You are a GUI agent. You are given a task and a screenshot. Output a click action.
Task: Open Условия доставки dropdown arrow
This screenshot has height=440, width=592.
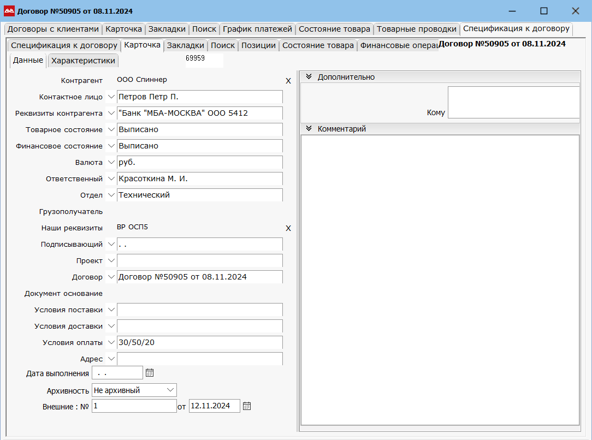(111, 326)
